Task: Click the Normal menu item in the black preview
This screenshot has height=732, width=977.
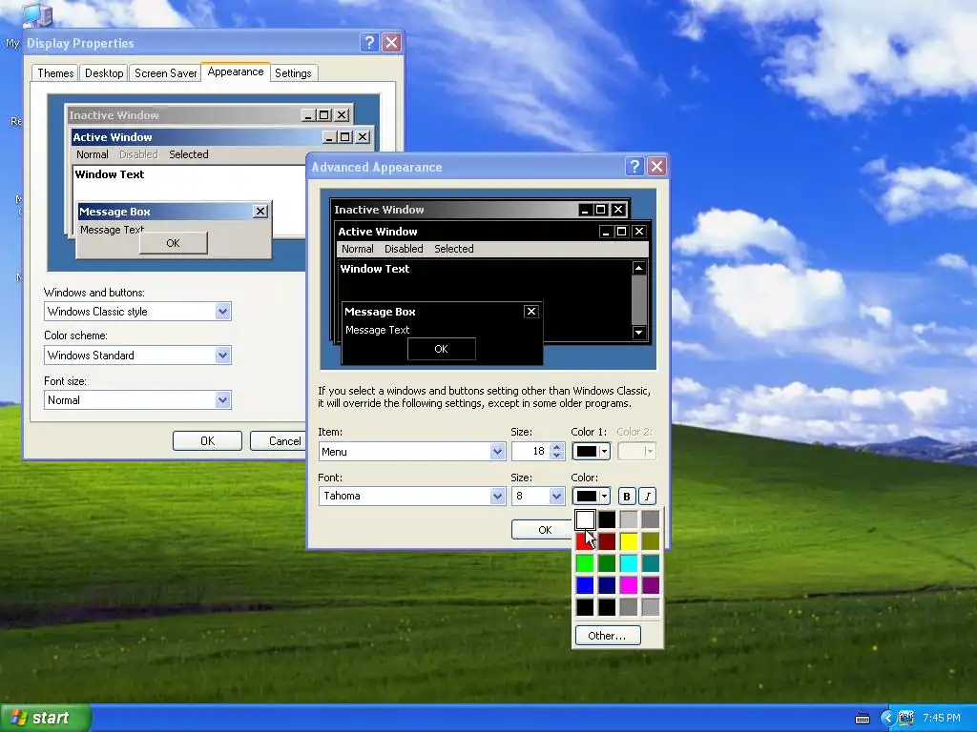Action: tap(358, 249)
